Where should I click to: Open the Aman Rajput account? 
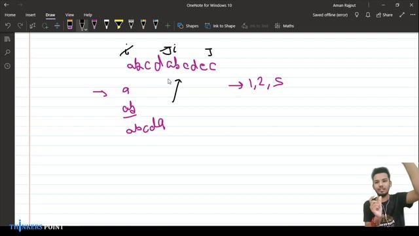pos(344,5)
